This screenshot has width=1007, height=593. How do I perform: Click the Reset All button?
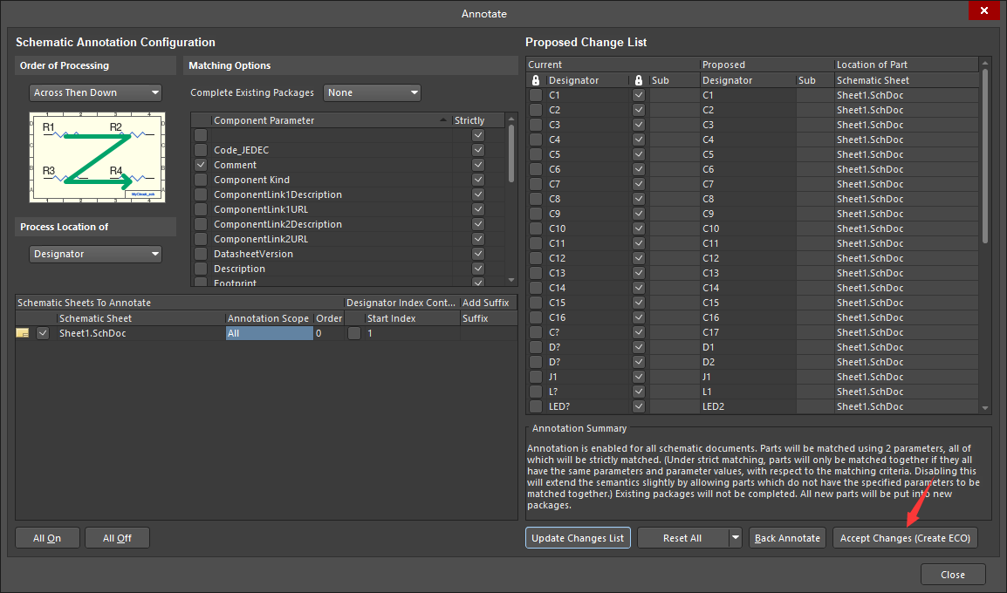(682, 538)
